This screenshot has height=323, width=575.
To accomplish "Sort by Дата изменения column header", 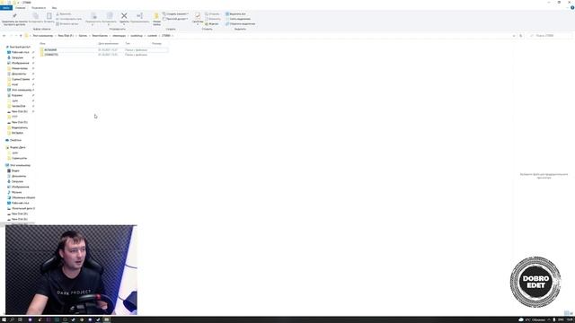I will (108, 44).
